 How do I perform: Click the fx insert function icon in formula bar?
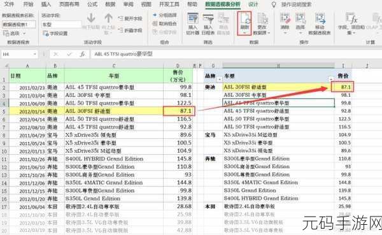point(83,54)
